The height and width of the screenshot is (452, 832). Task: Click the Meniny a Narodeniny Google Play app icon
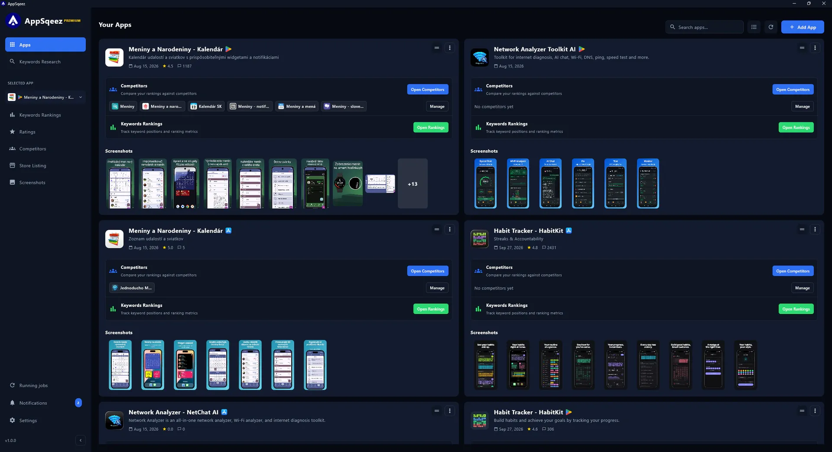(x=114, y=58)
